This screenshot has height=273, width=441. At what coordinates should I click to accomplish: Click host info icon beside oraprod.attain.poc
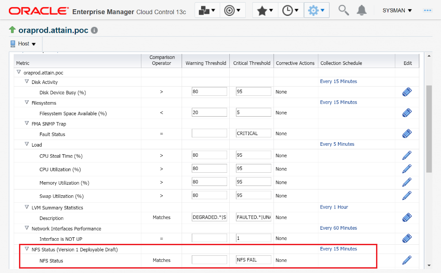94,30
